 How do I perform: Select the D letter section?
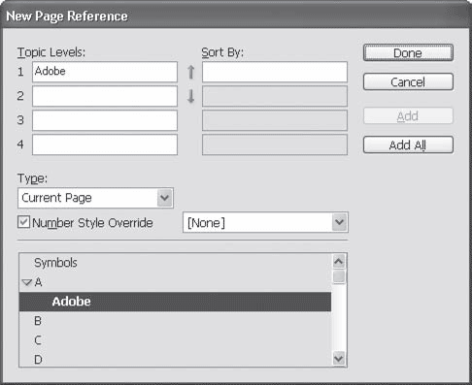(38, 359)
